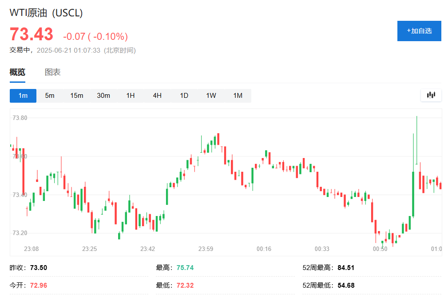Viewport: 448px width, 297px height.
Task: Click the 23:59 time axis label
Action: click(x=206, y=249)
